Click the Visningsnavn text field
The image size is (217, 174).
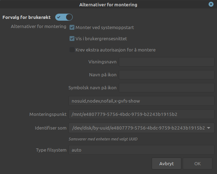(167, 62)
